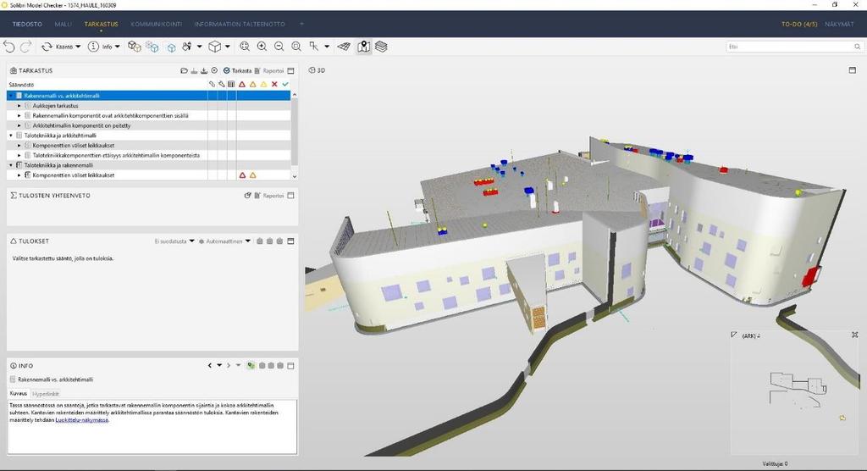Viewport: 867px width, 471px height.
Task: Open the NÄKYMÄT views menu
Action: 839,25
